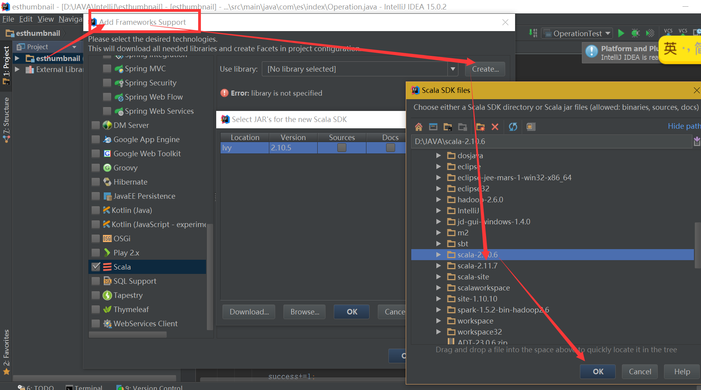
Task: Expand the esthumbnail project node
Action: (x=17, y=59)
